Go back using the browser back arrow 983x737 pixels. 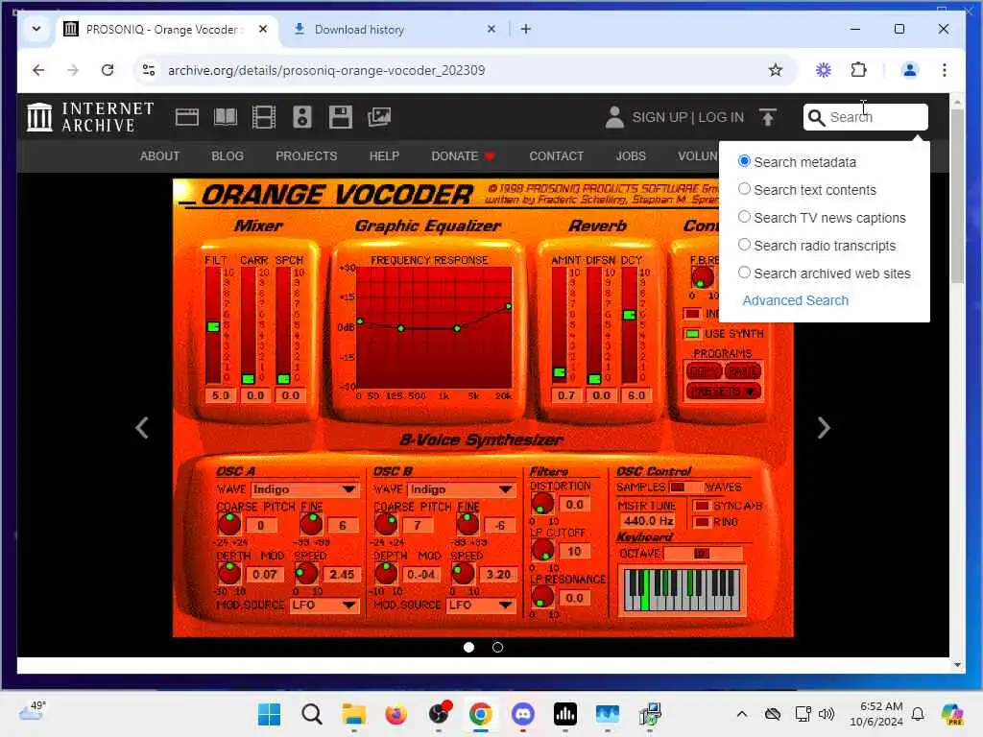coord(38,70)
